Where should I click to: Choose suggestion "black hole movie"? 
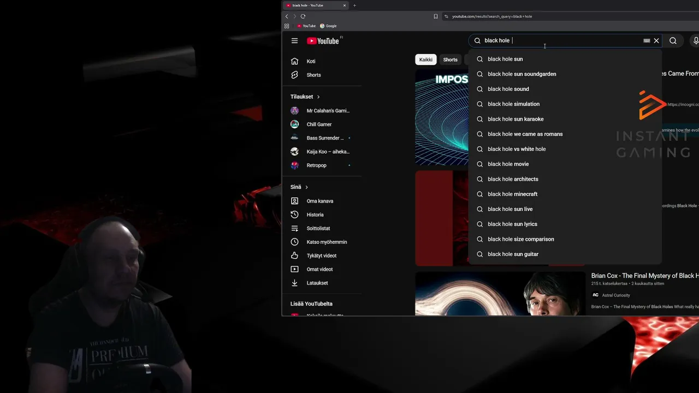[565, 164]
